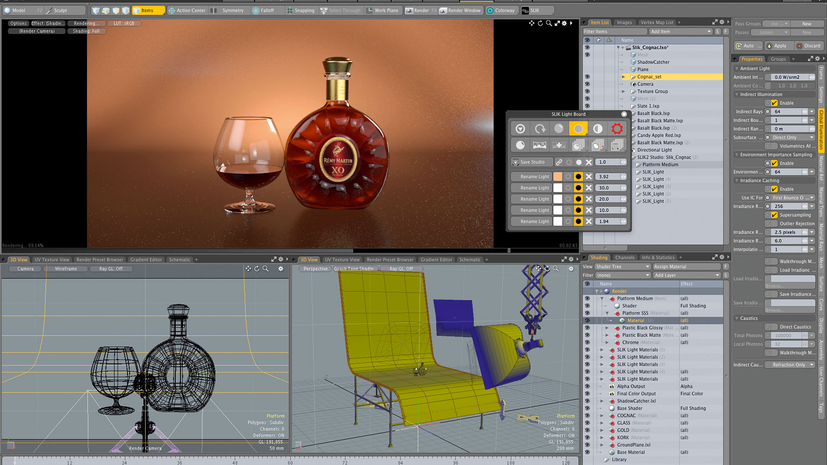Screen dimensions: 827x465
Task: Select Vertices mode cube icon in top toolbar
Action: pos(96,10)
